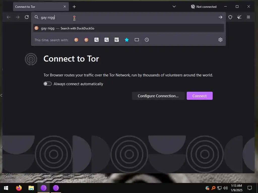Search this time with Wikipedia
The height and width of the screenshot is (193, 258).
pyautogui.click(x=116, y=40)
